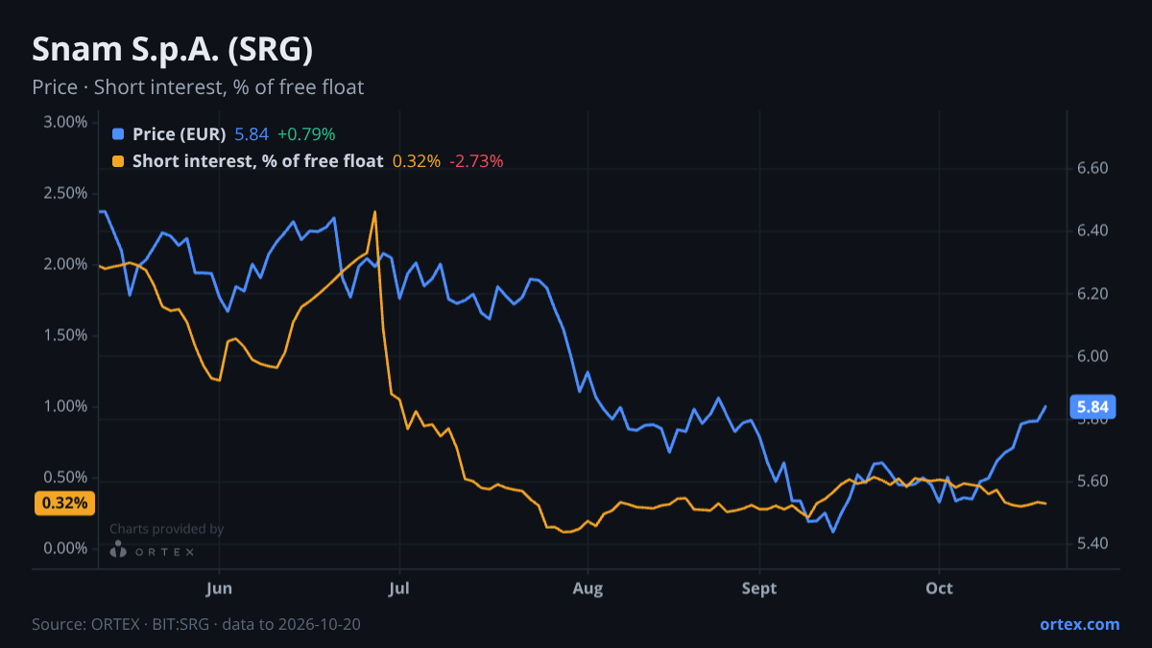Screen dimensions: 1152x648
Task: Click the orange 0.32% axis badge
Action: point(65,502)
